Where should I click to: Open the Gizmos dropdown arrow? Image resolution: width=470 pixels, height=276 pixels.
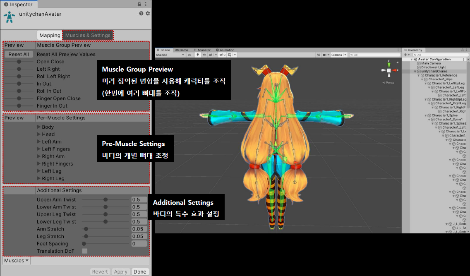pos(345,55)
